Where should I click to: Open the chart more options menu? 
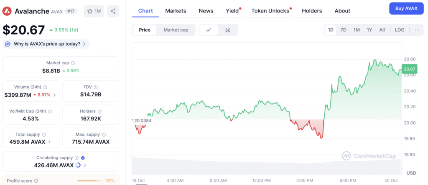[x=417, y=30]
